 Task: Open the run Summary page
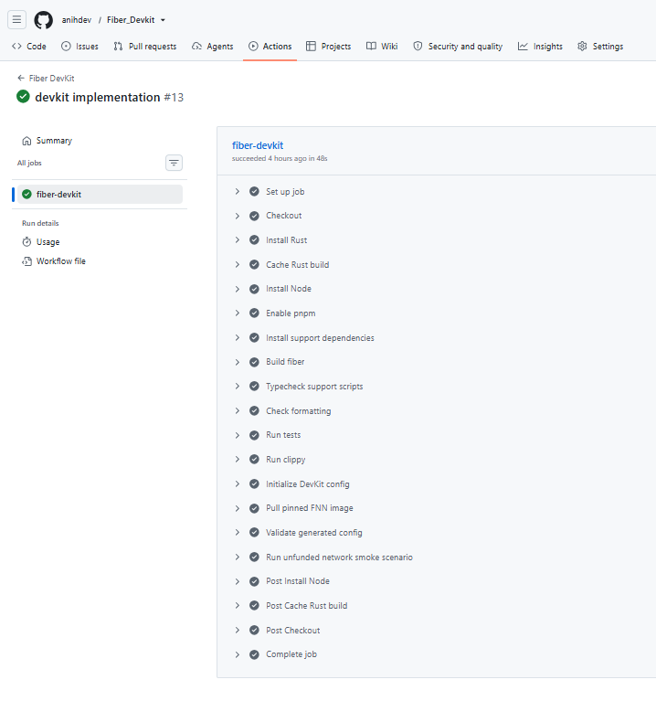coord(54,141)
